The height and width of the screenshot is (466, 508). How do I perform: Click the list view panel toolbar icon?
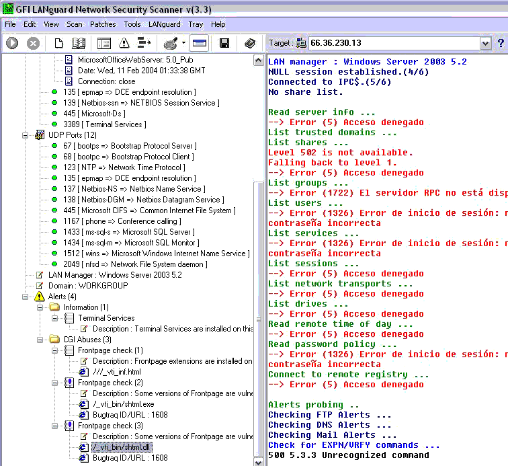tap(104, 43)
